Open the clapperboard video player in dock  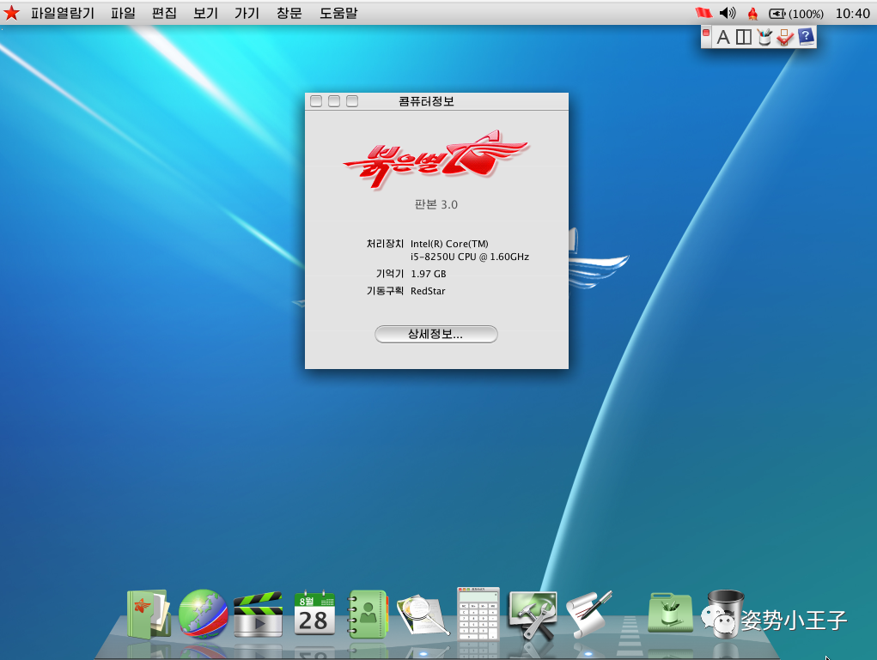[x=258, y=615]
